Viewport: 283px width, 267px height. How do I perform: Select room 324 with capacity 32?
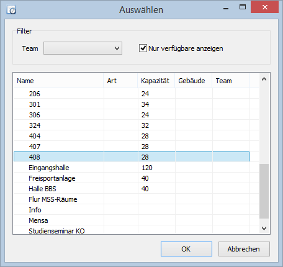tap(132, 125)
